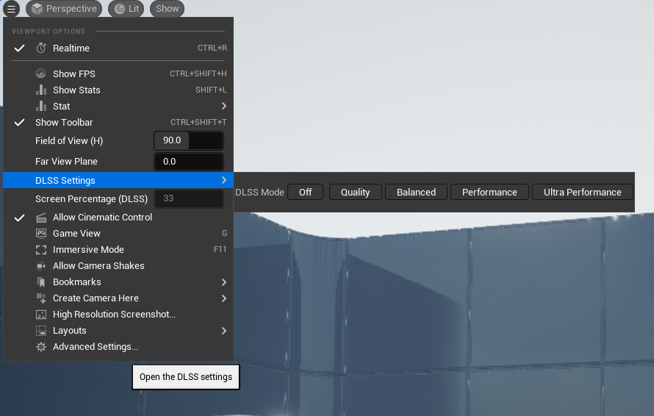654x416 pixels.
Task: Click the Show Toolbar label
Action: coord(64,122)
